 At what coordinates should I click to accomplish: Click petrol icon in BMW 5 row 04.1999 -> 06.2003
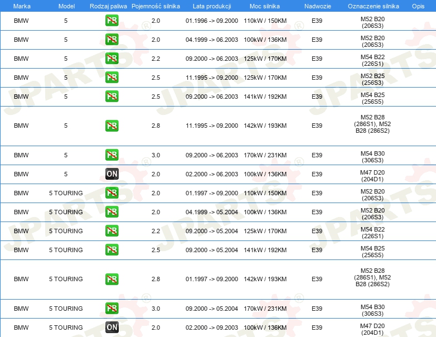pyautogui.click(x=112, y=40)
